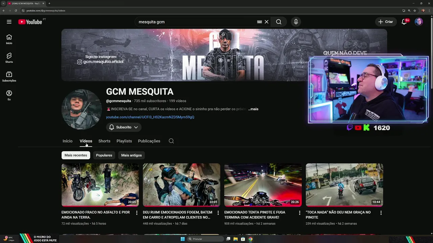Screen dimensions: 433x243
Task: Open the weather widget on the taskbar
Action: coord(9,239)
